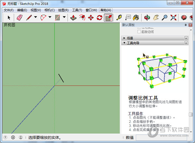The image size is (195, 143).
Task: Close the 场景 panel section
Action: click(186, 38)
